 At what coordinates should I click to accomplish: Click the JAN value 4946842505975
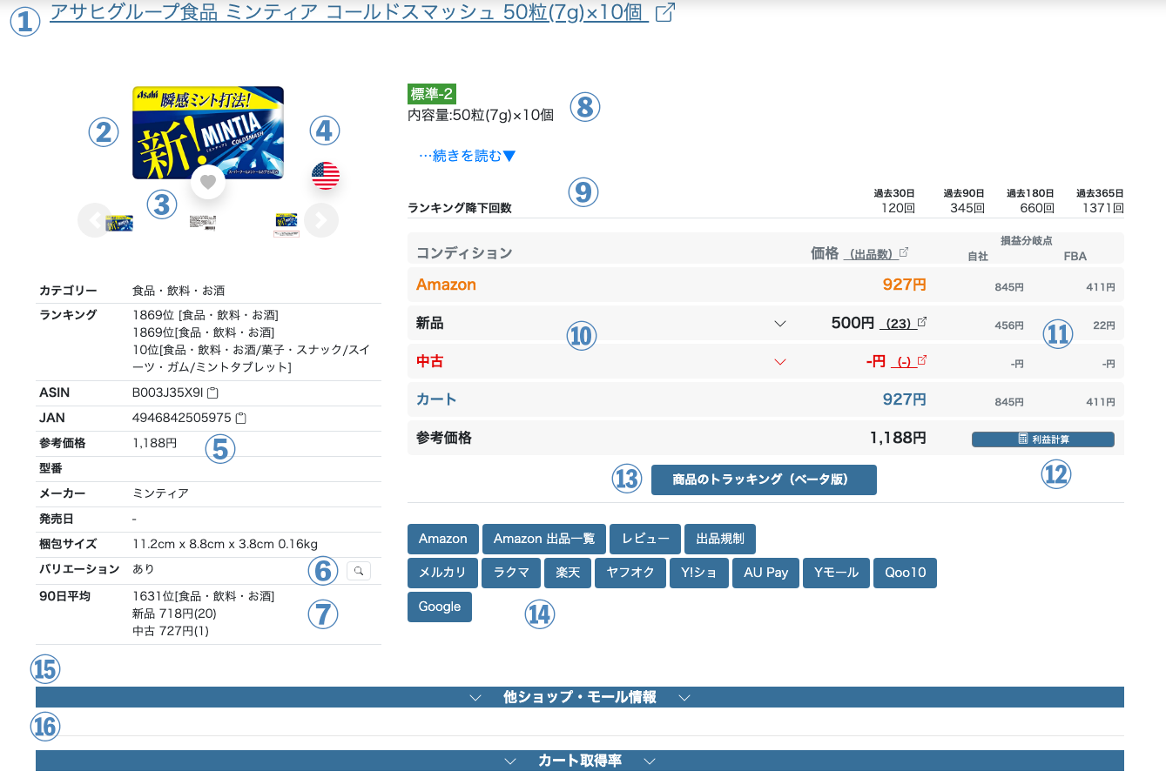182,418
